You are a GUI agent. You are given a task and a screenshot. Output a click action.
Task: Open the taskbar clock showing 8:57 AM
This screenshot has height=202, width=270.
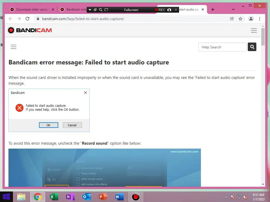[258, 197]
